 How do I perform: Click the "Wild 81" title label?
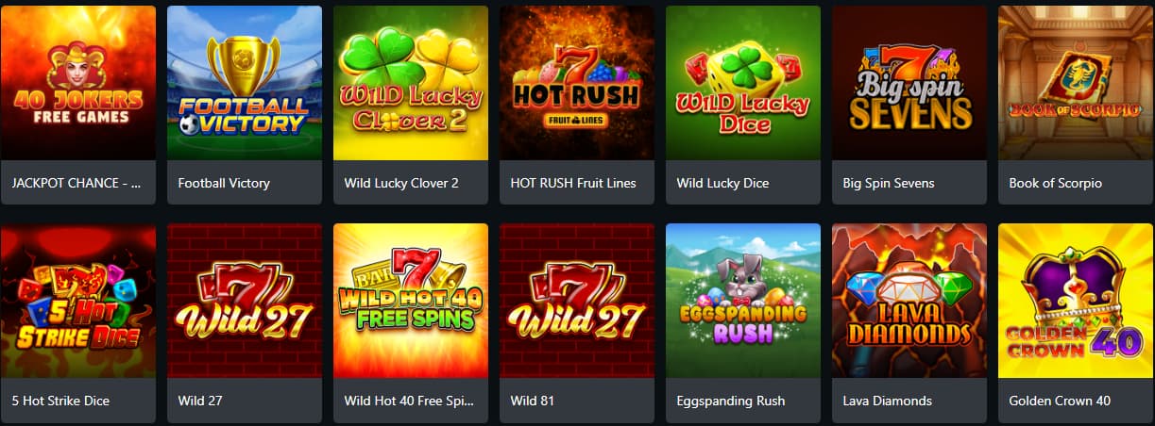(533, 401)
